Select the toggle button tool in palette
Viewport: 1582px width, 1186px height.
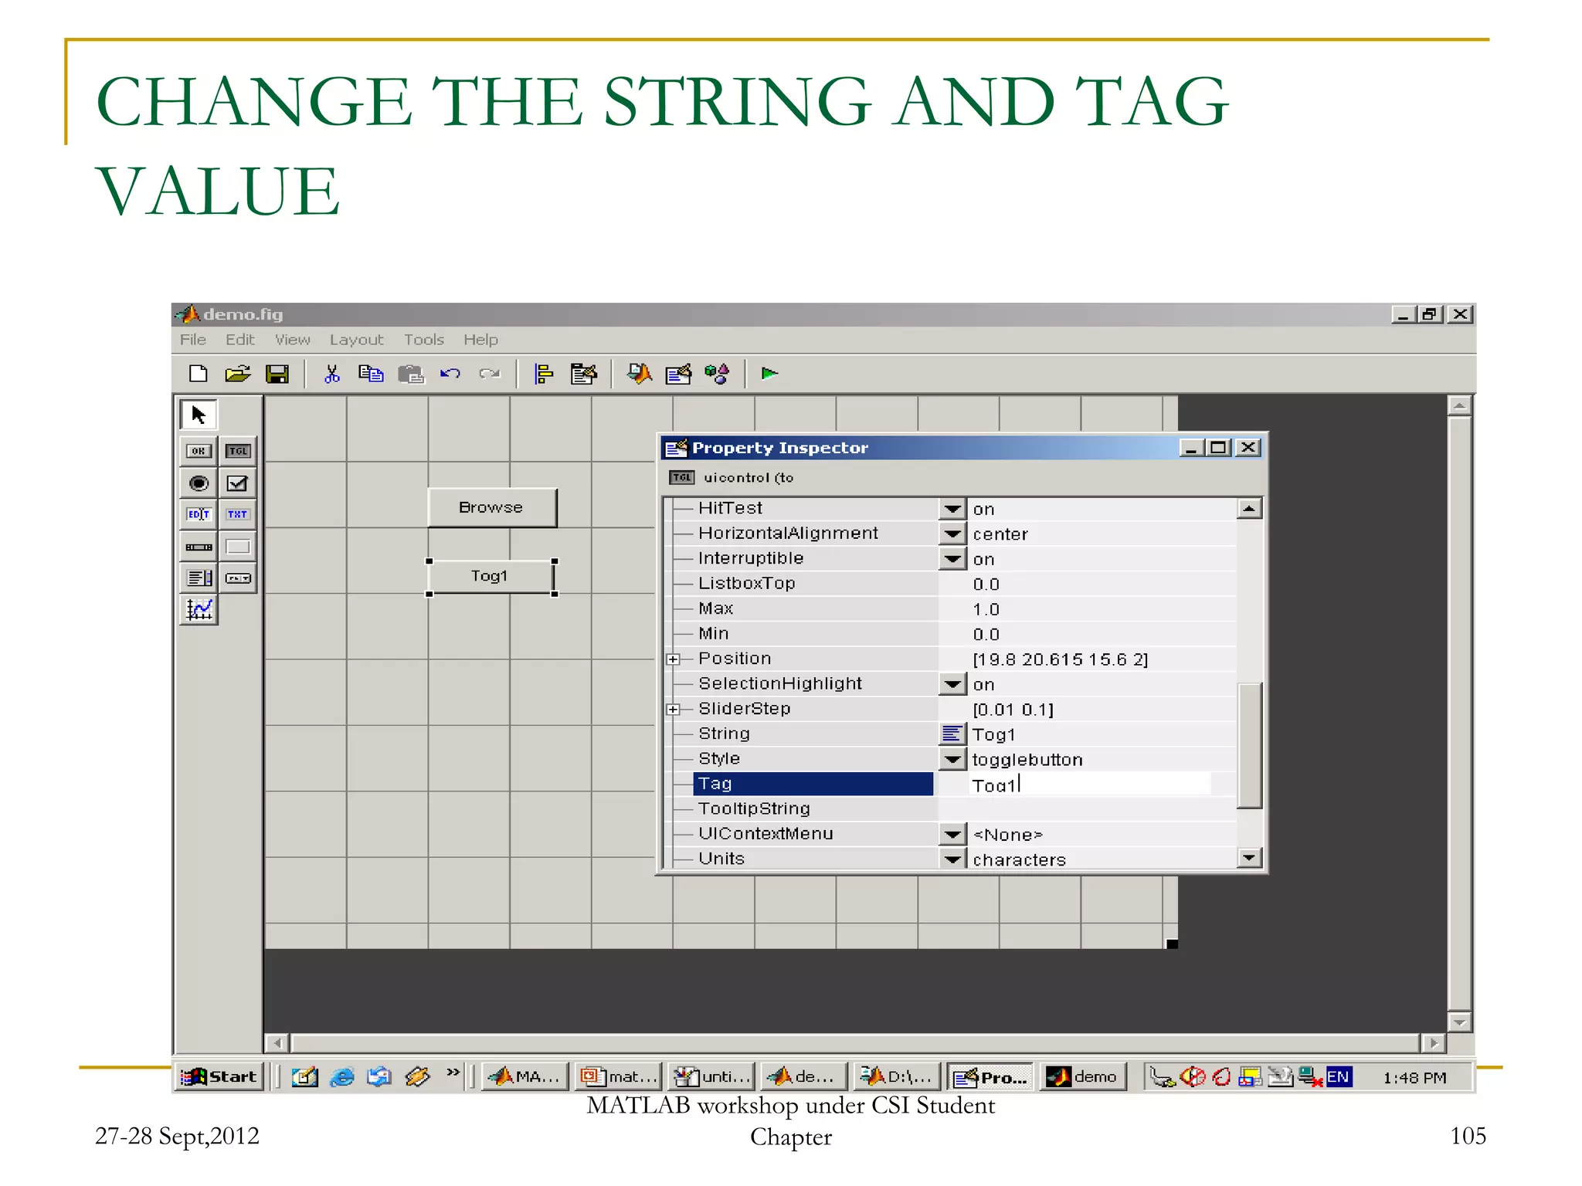pos(238,451)
